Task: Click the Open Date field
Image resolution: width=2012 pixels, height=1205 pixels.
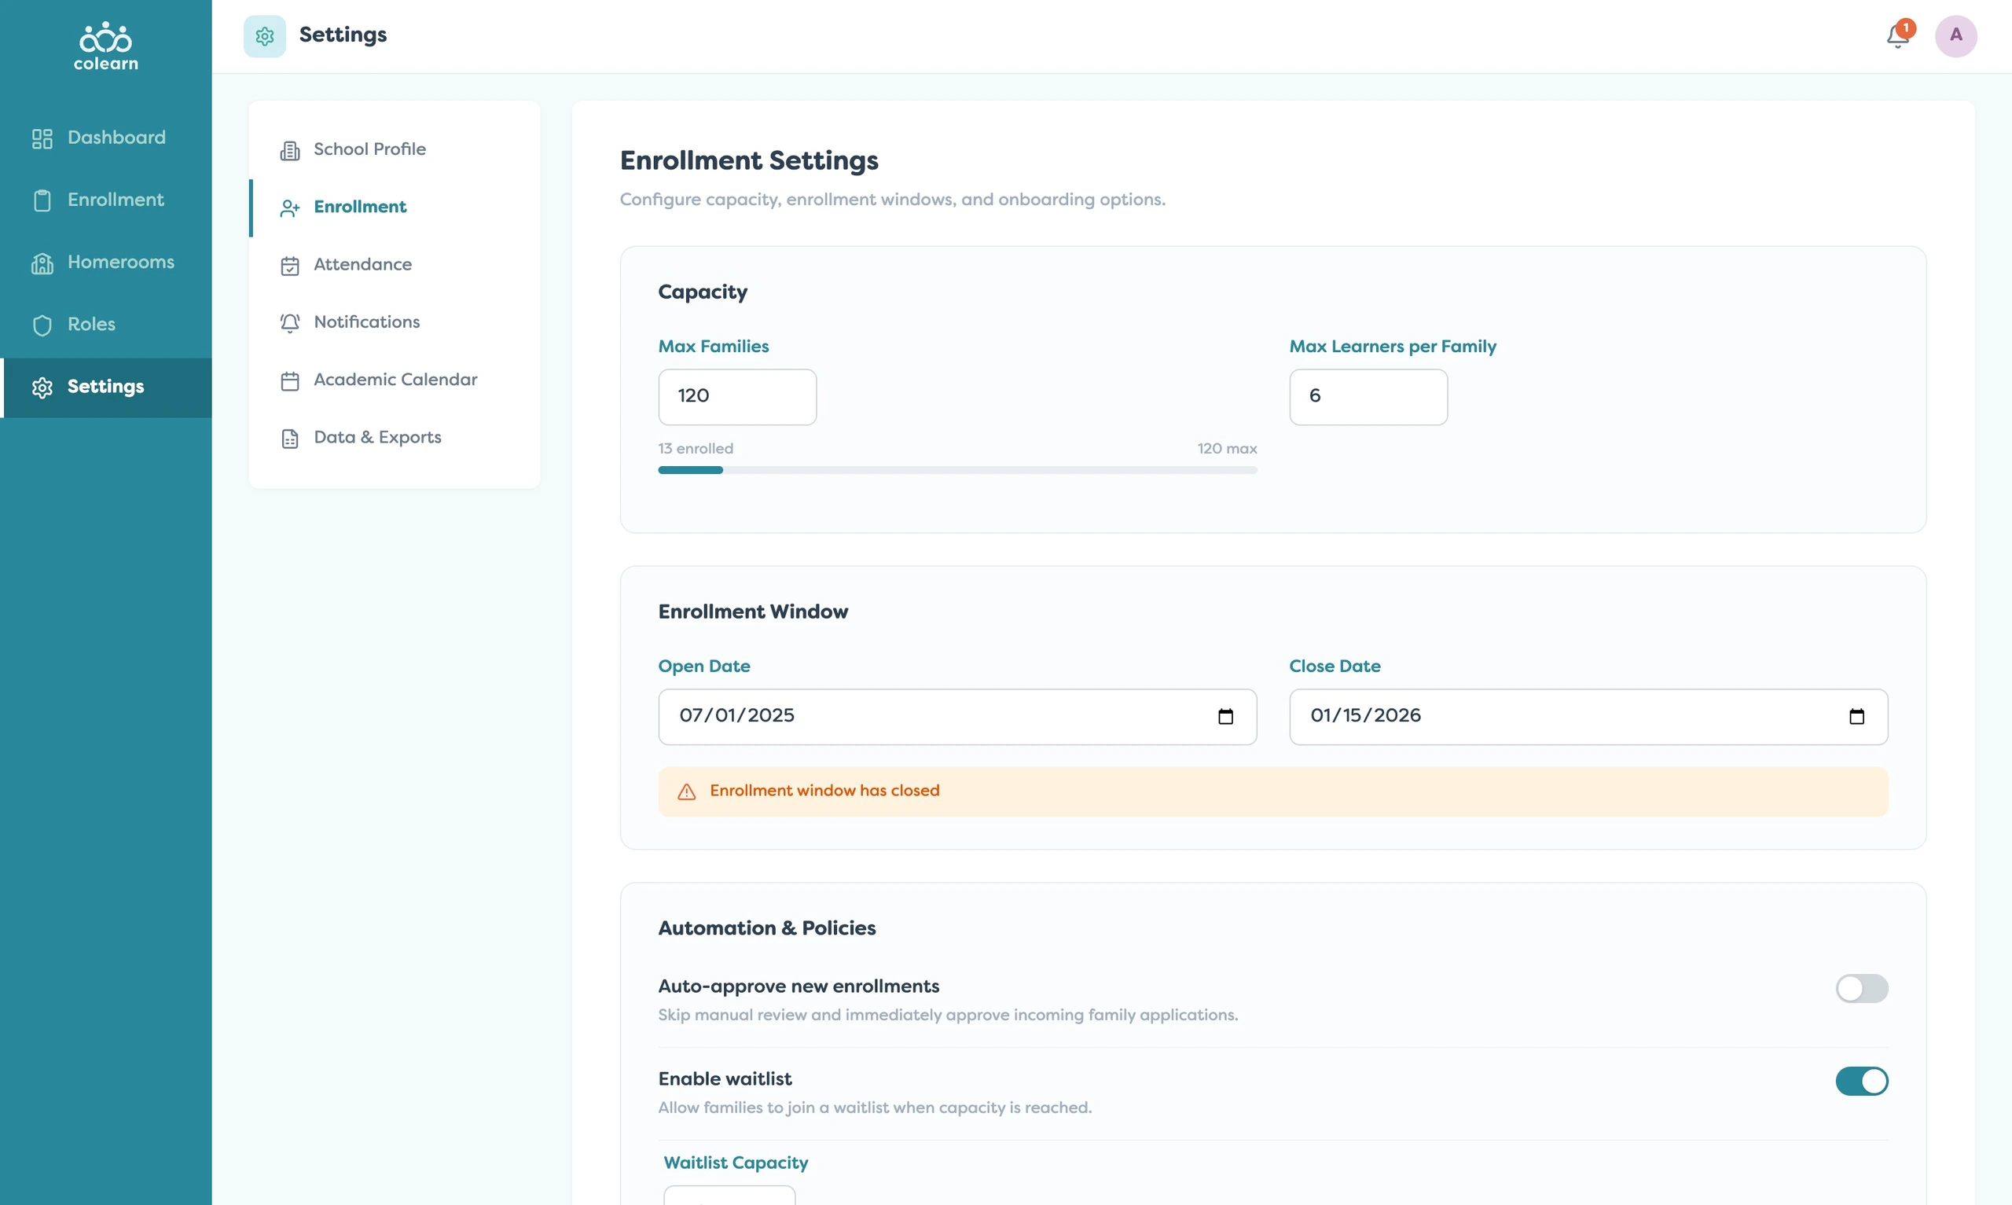Action: pos(957,716)
